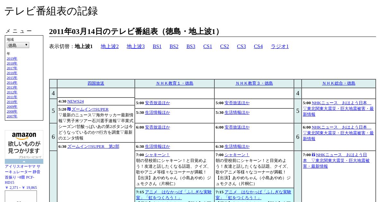
Task: Click the ad expand arrow under Amazon banner
Action: [x=24, y=162]
